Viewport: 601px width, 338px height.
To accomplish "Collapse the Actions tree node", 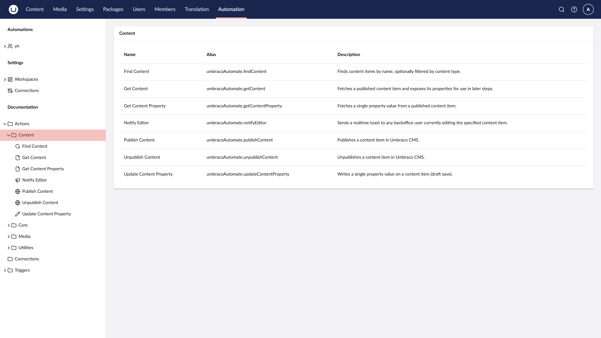I will click(5, 124).
